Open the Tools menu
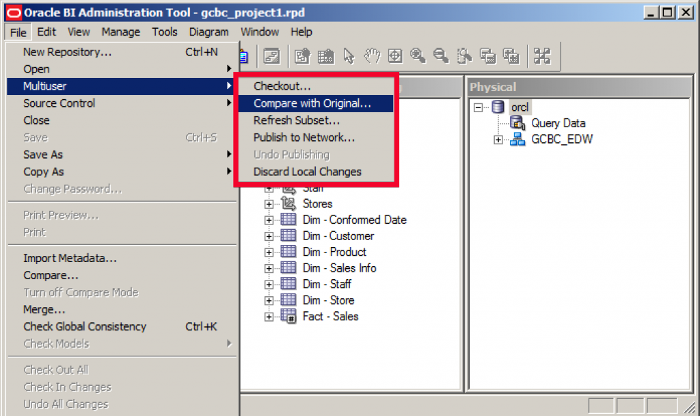The image size is (700, 416). point(164,32)
